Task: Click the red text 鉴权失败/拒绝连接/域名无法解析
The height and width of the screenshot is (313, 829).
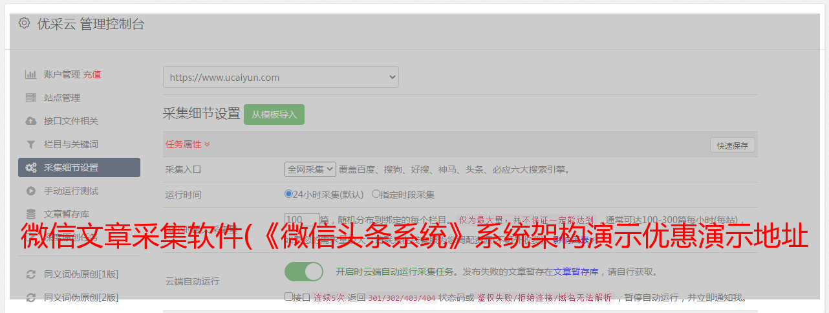Action: tap(544, 298)
